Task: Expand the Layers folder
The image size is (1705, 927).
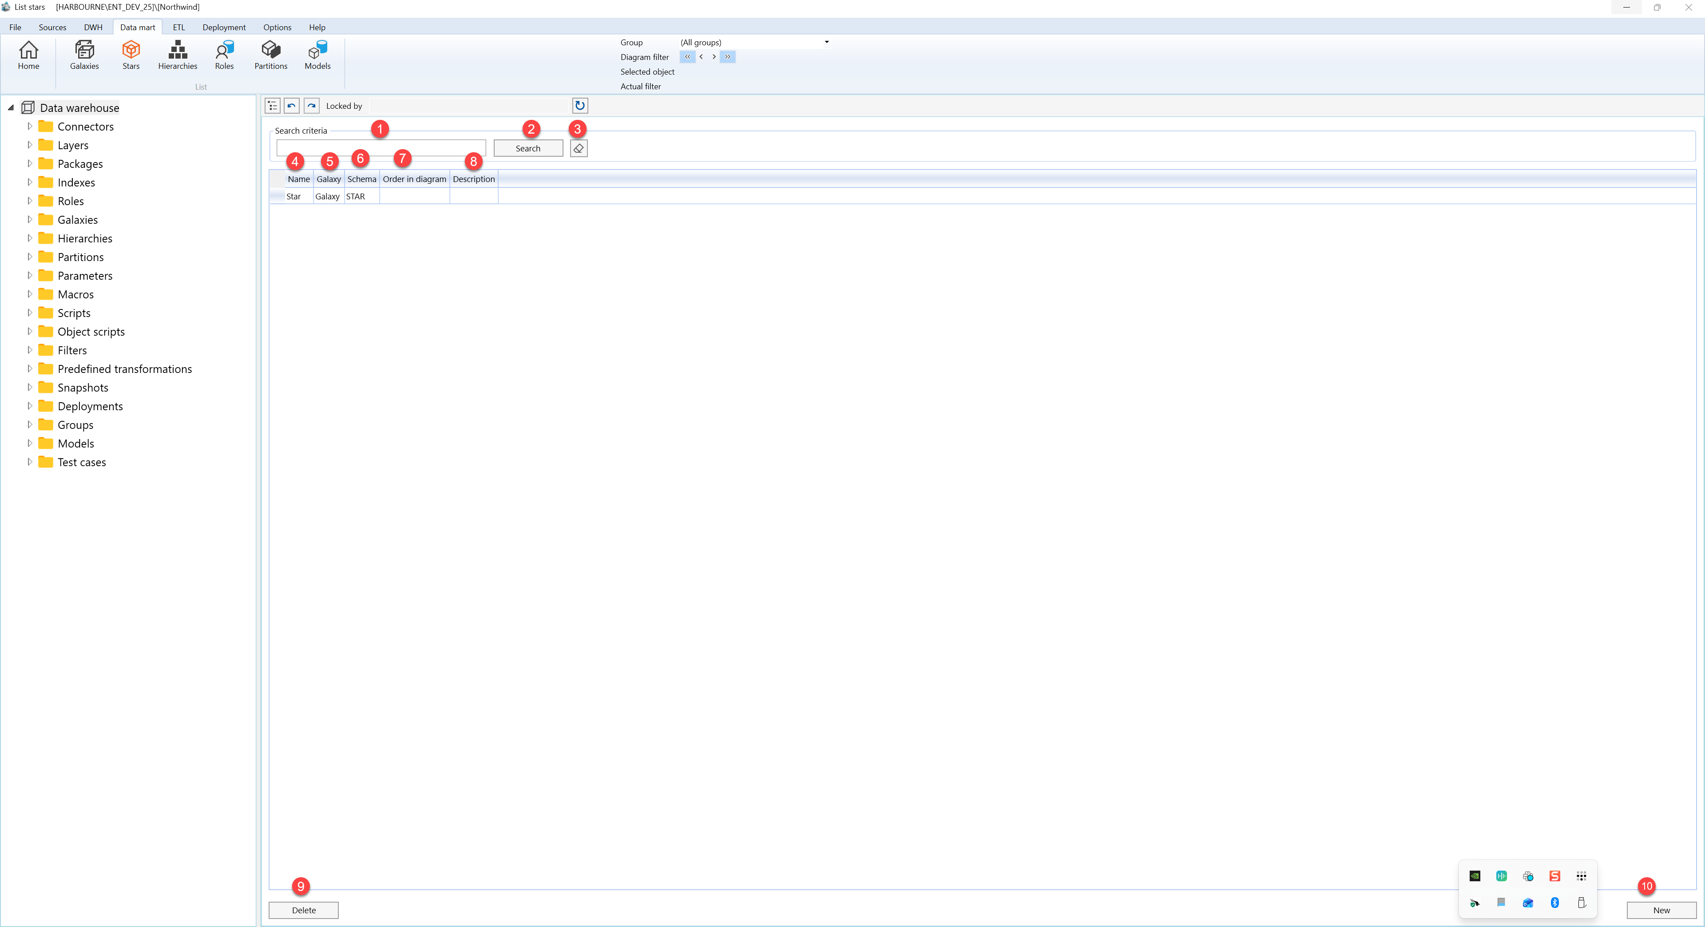Action: (30, 145)
